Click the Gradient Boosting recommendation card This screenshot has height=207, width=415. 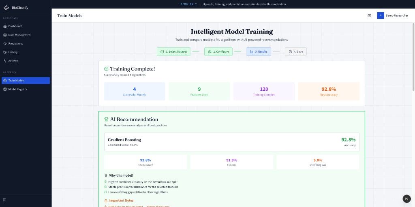[x=231, y=142]
